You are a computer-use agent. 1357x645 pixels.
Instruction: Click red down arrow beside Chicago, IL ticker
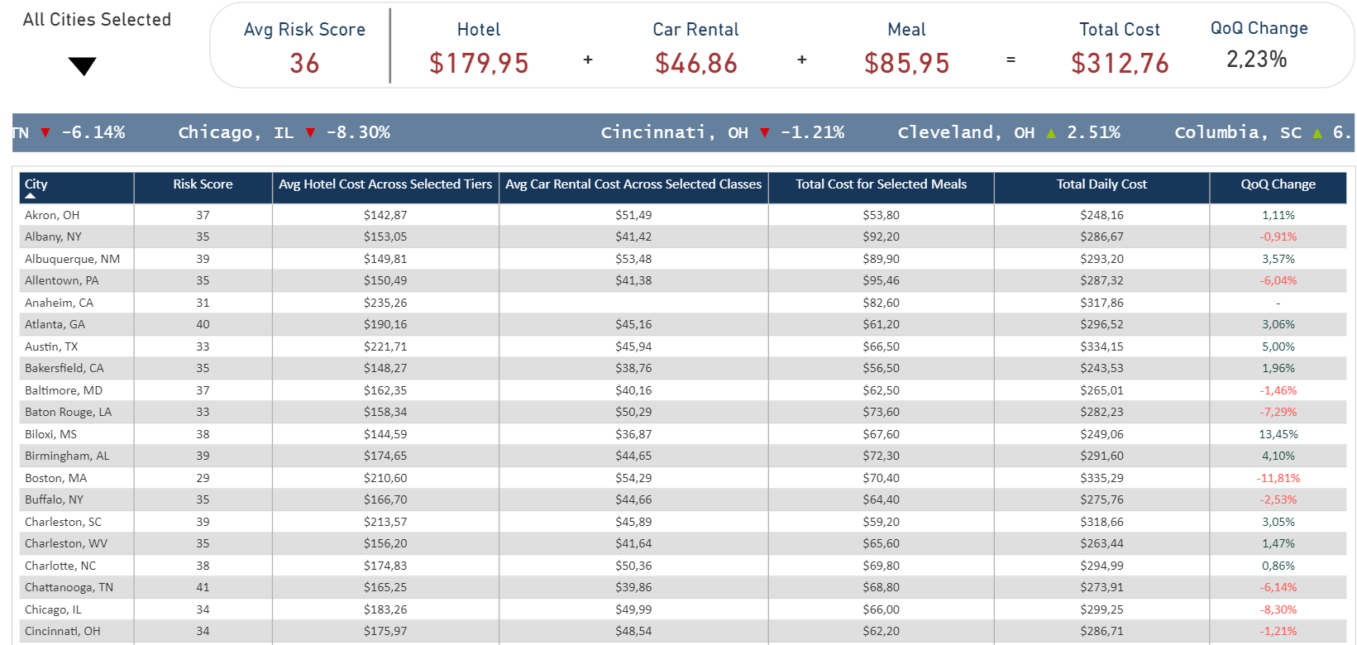click(310, 133)
